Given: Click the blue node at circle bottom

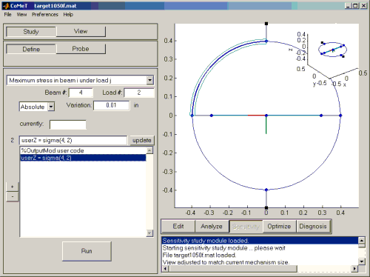Looking at the screenshot, I should point(266,190).
